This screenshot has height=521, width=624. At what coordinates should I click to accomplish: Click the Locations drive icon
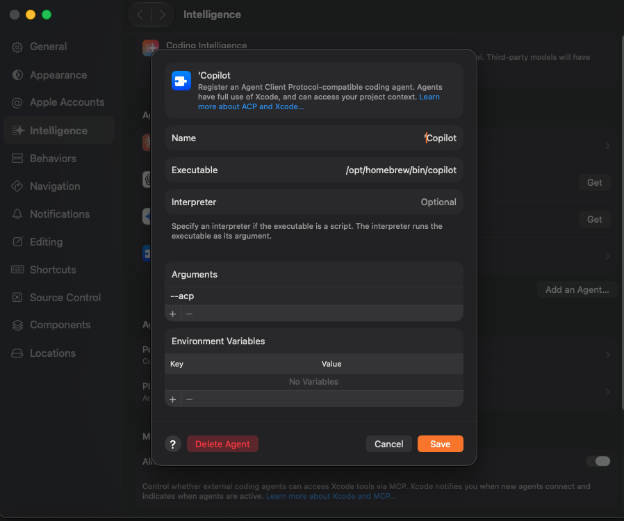(x=17, y=353)
